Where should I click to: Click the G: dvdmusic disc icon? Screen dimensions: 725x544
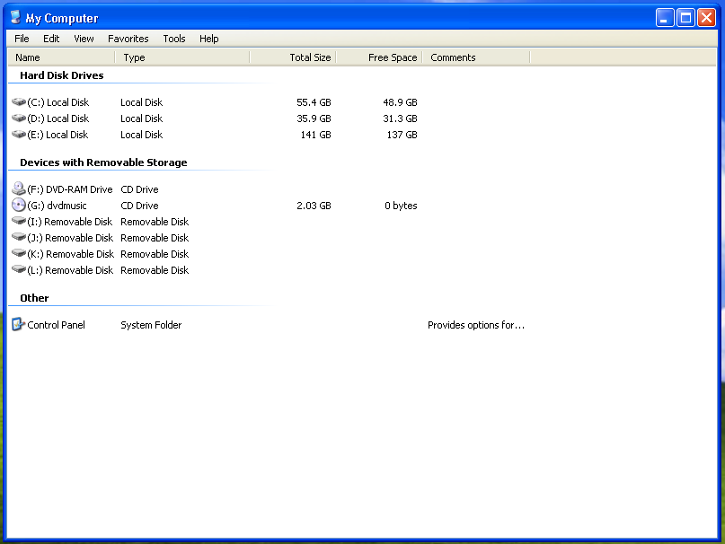pyautogui.click(x=19, y=205)
